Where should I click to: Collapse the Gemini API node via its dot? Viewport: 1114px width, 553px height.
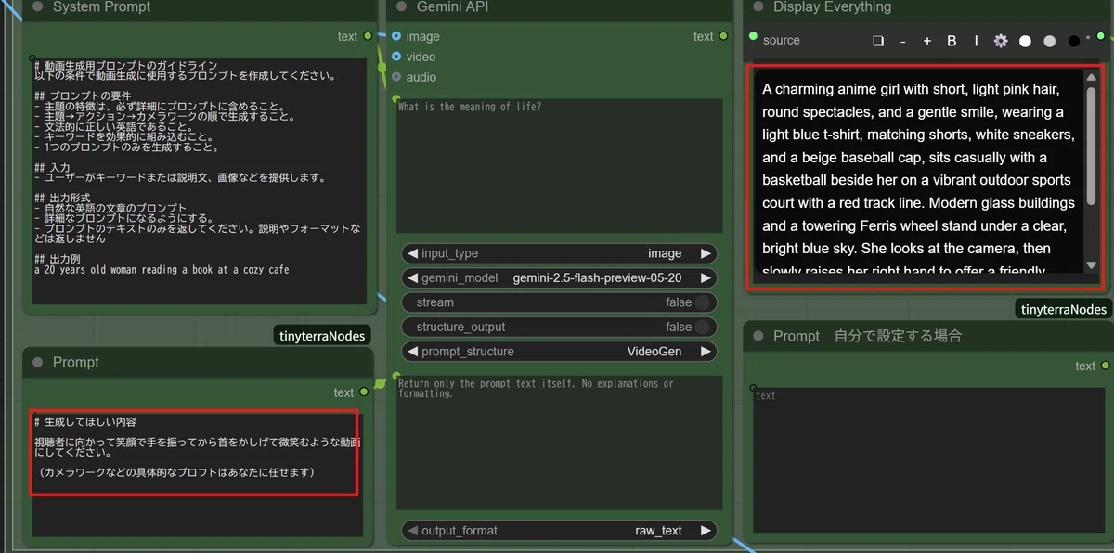[402, 6]
